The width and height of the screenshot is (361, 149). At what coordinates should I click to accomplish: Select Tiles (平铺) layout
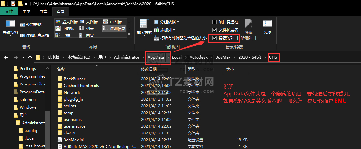point(63,35)
